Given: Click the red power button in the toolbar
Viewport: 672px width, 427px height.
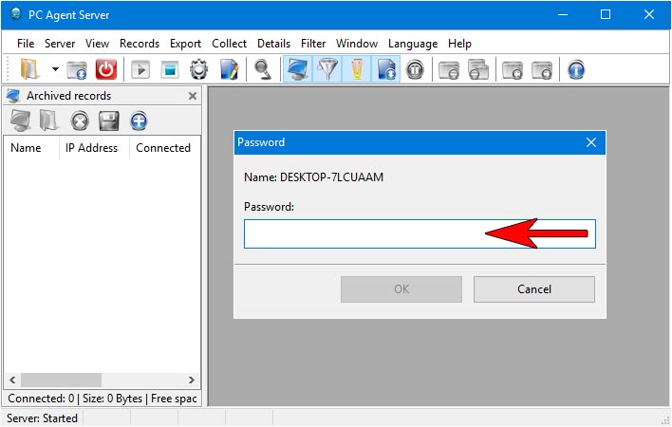Looking at the screenshot, I should 106,69.
